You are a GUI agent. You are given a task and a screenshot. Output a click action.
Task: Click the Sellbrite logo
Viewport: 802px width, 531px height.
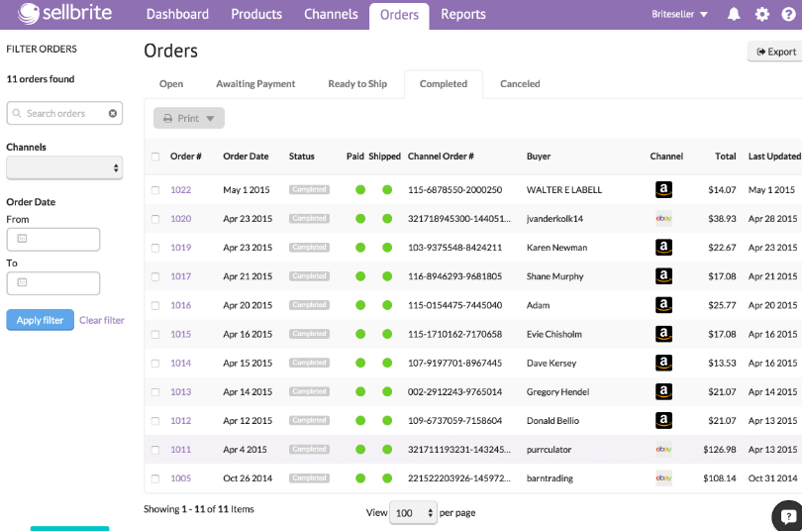[64, 13]
